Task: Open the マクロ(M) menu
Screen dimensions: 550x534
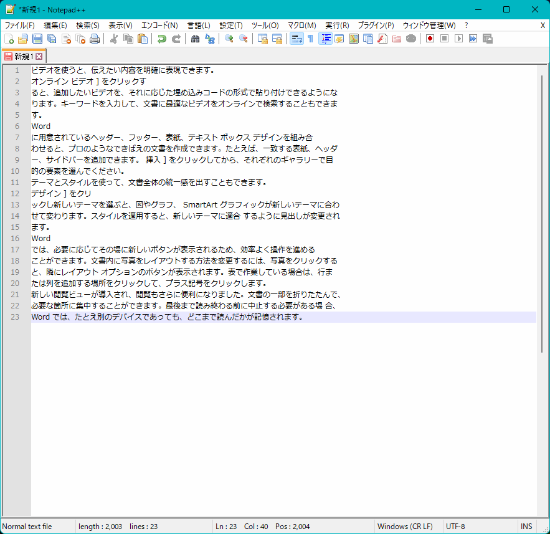Action: 302,26
